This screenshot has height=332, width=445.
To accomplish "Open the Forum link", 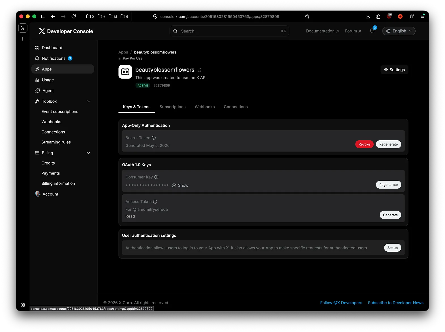I will click(353, 31).
